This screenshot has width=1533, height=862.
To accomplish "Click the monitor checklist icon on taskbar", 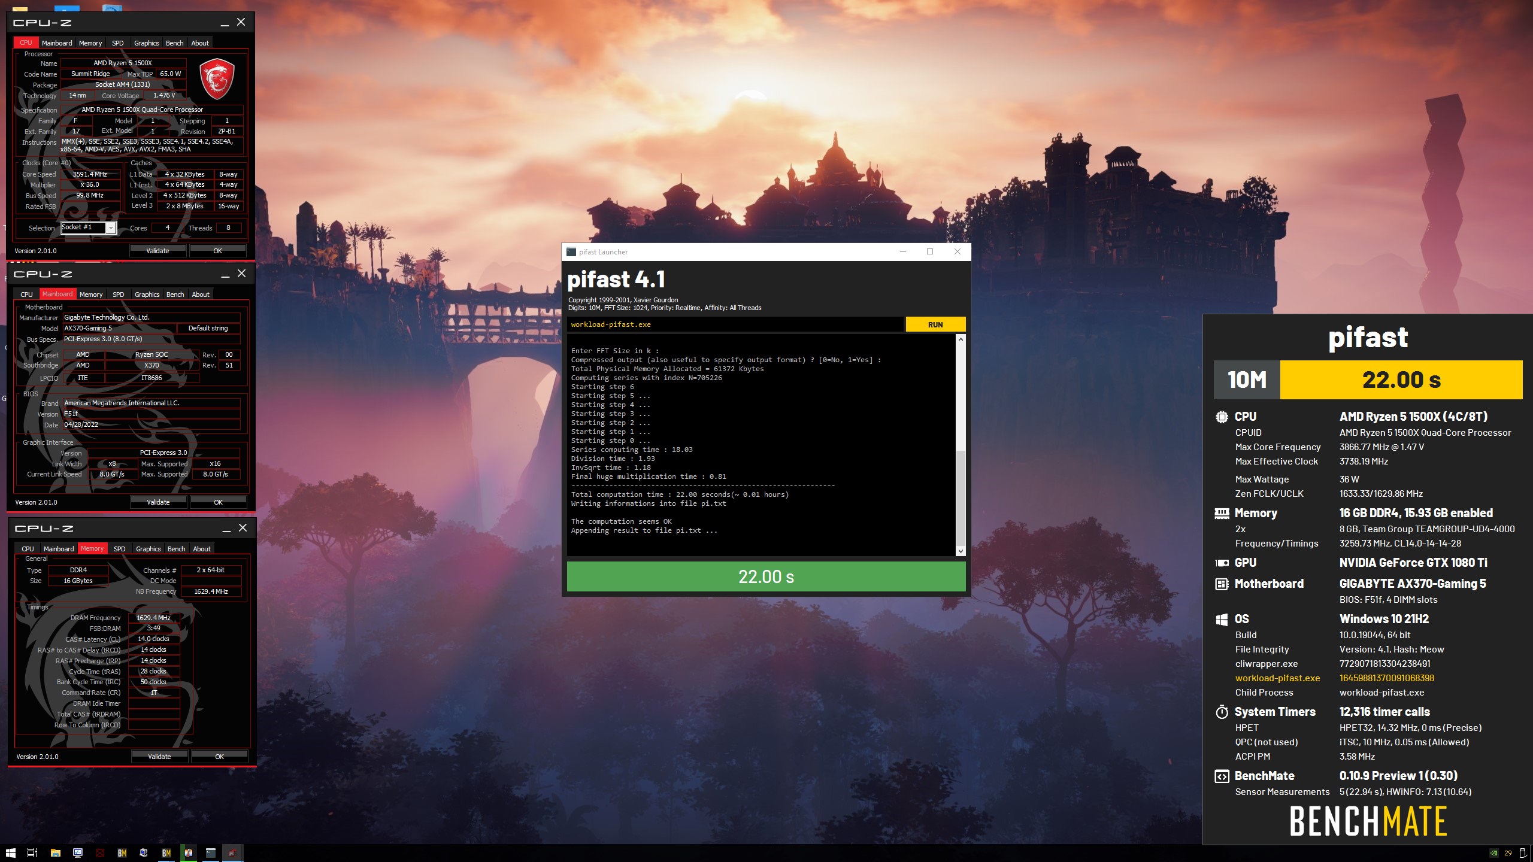I will coord(78,853).
